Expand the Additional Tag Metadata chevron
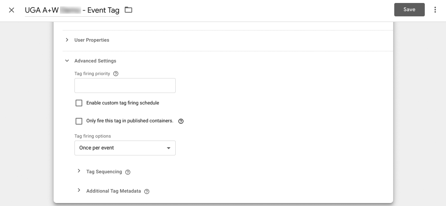 click(79, 190)
